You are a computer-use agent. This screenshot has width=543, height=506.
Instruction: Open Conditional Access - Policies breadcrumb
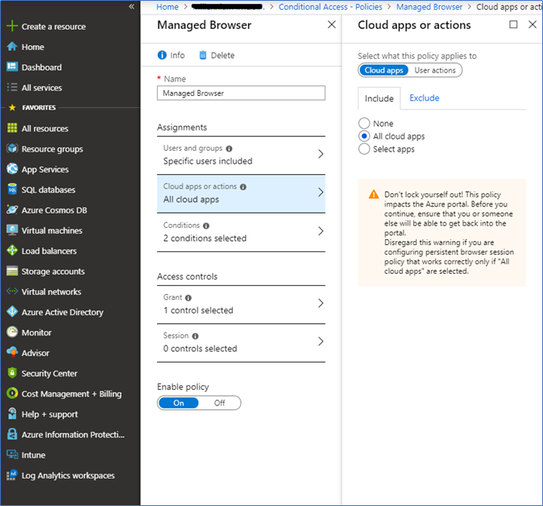(x=330, y=7)
